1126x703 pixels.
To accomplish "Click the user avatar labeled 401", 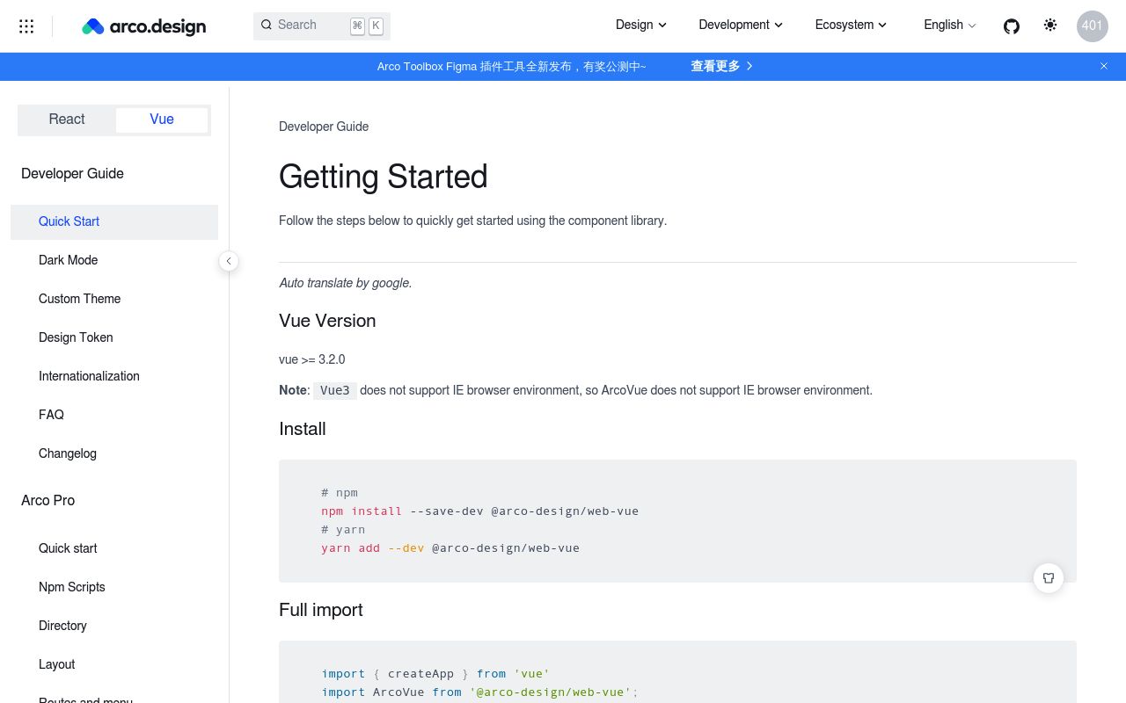I will point(1092,26).
